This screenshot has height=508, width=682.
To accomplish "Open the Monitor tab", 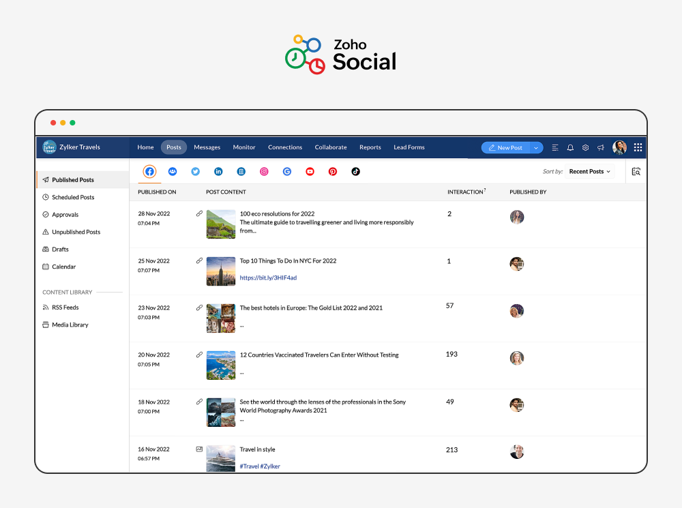I will coord(244,147).
